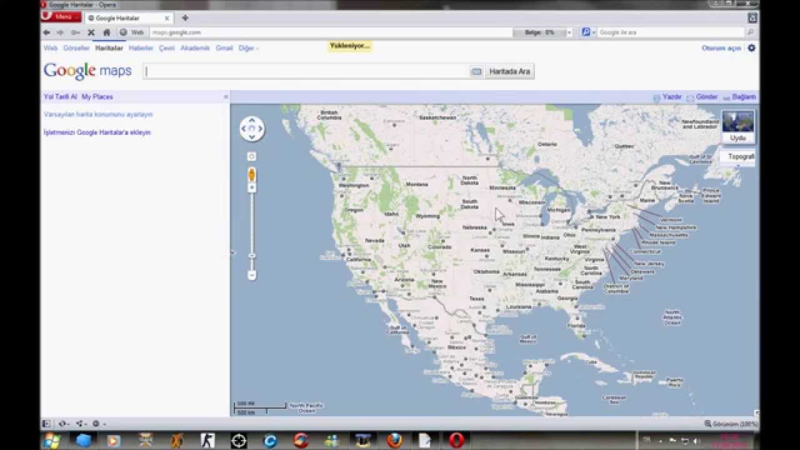Open the Opera Turbo status icon
Viewport: 800px width, 450px height.
(99, 424)
